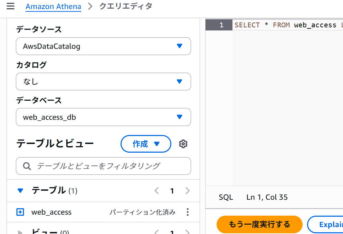This screenshot has height=234, width=343.
Task: Click into the SQL query editor line 1
Action: [x=288, y=25]
